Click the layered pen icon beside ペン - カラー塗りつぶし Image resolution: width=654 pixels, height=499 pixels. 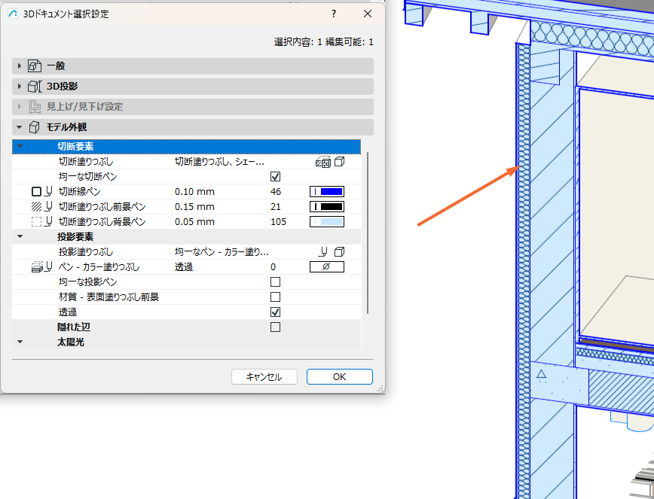[x=41, y=266]
